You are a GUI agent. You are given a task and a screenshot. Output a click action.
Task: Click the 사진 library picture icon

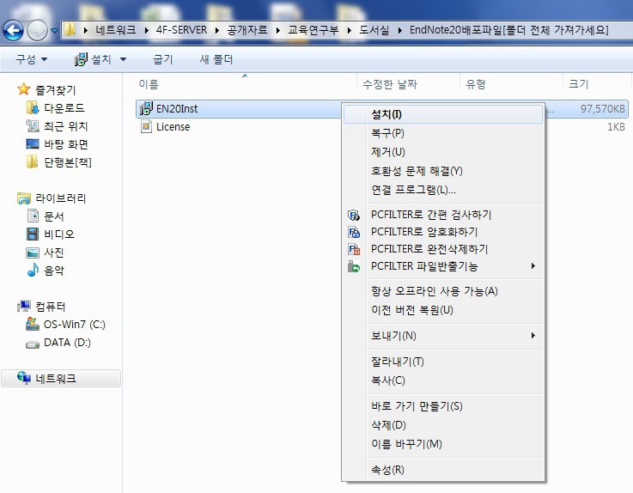pyautogui.click(x=33, y=253)
